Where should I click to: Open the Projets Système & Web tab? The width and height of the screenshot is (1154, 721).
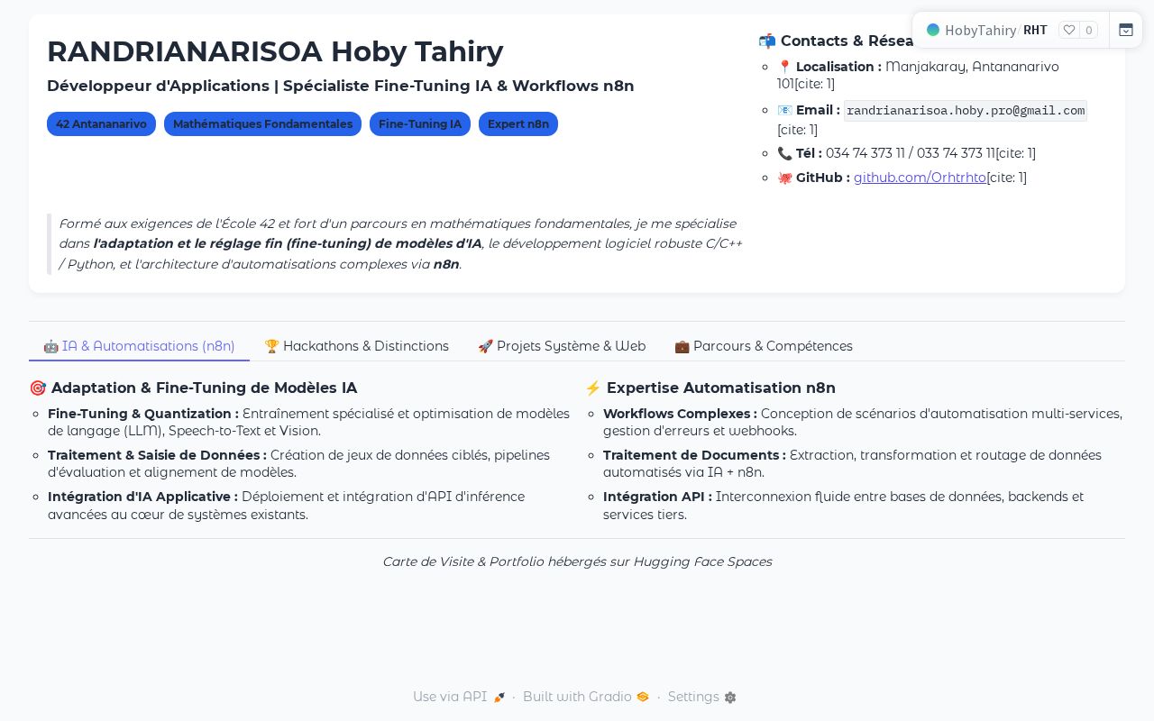(562, 346)
